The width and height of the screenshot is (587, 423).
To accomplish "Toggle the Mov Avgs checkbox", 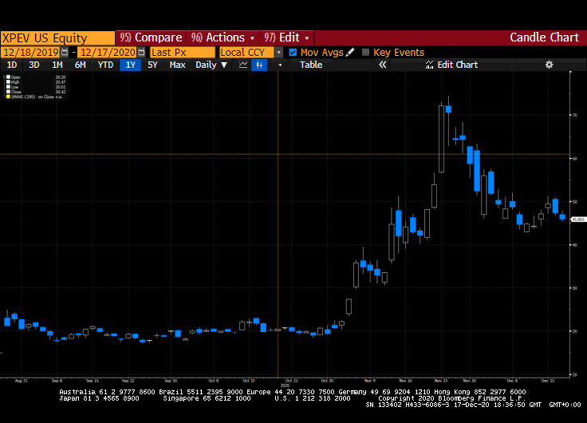I will coord(293,53).
